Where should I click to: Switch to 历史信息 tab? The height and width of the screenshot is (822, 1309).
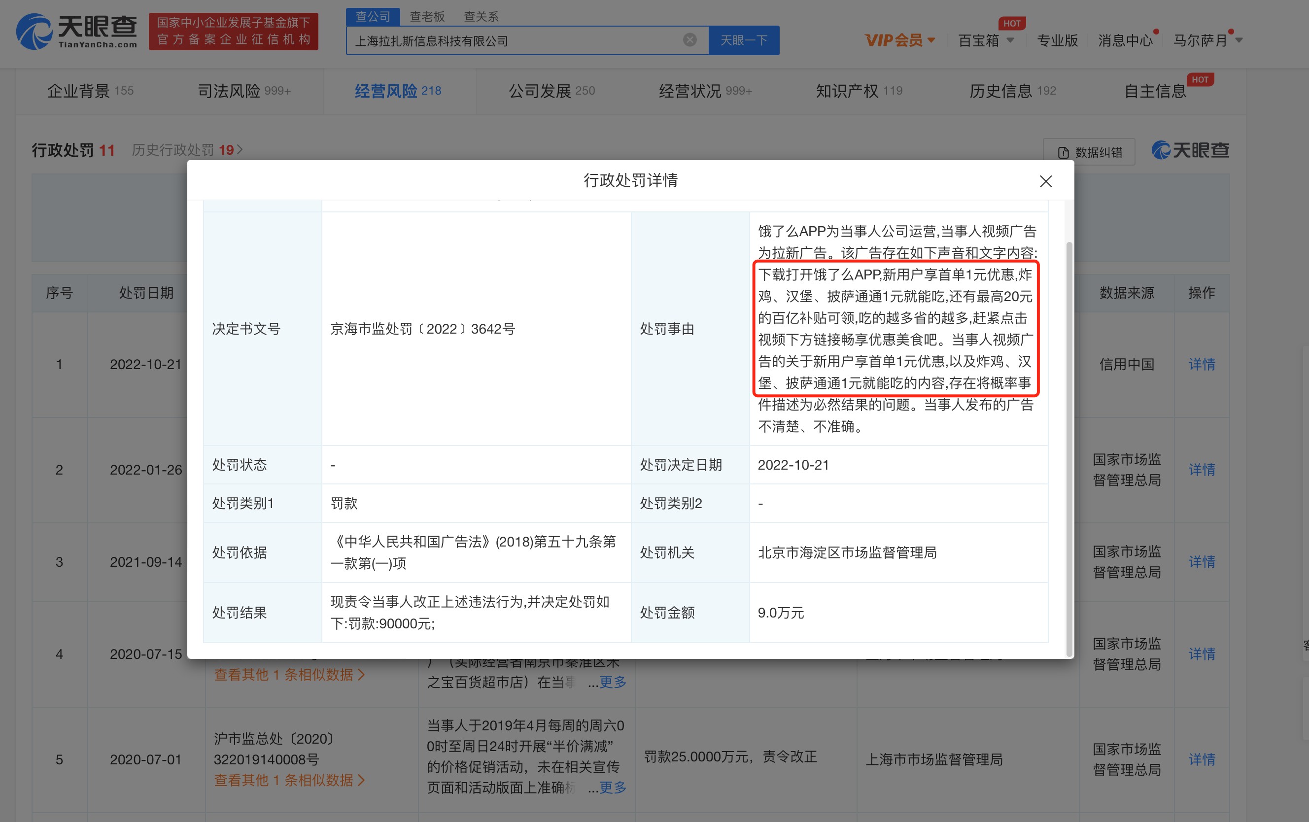pos(1013,91)
